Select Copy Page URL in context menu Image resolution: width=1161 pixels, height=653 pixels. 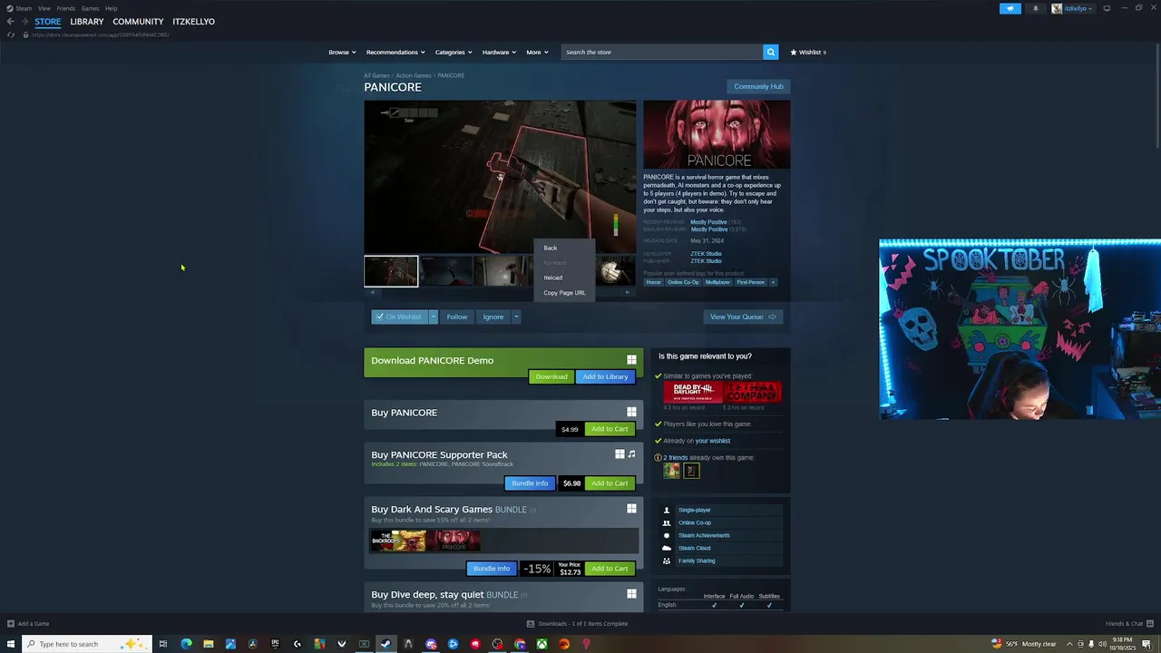pyautogui.click(x=564, y=293)
